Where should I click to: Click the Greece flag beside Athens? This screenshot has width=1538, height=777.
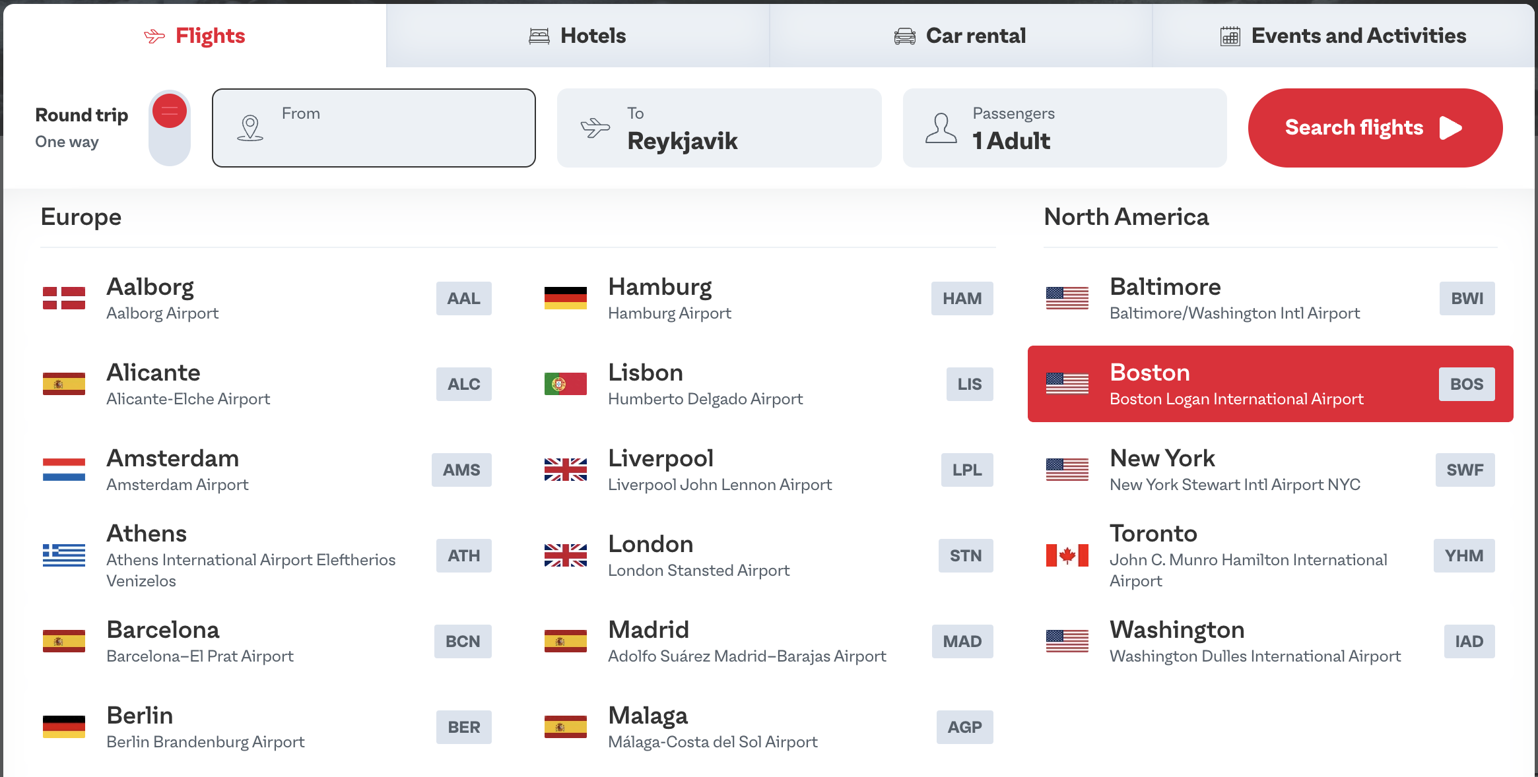coord(64,555)
